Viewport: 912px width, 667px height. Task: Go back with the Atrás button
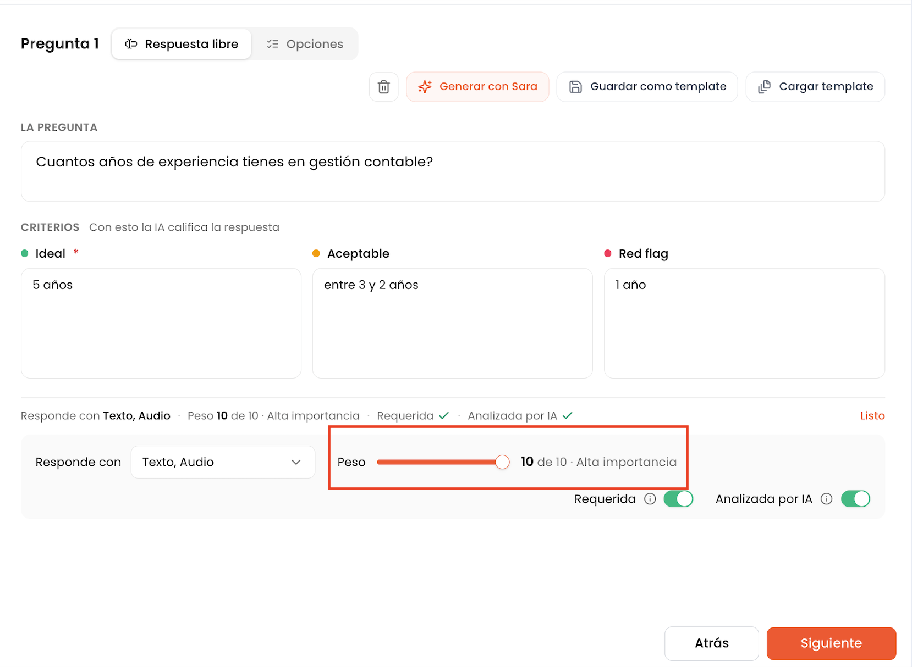pyautogui.click(x=712, y=643)
